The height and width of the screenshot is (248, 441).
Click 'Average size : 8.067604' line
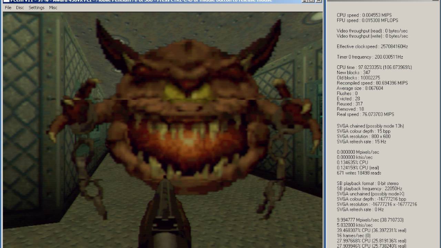360,88
